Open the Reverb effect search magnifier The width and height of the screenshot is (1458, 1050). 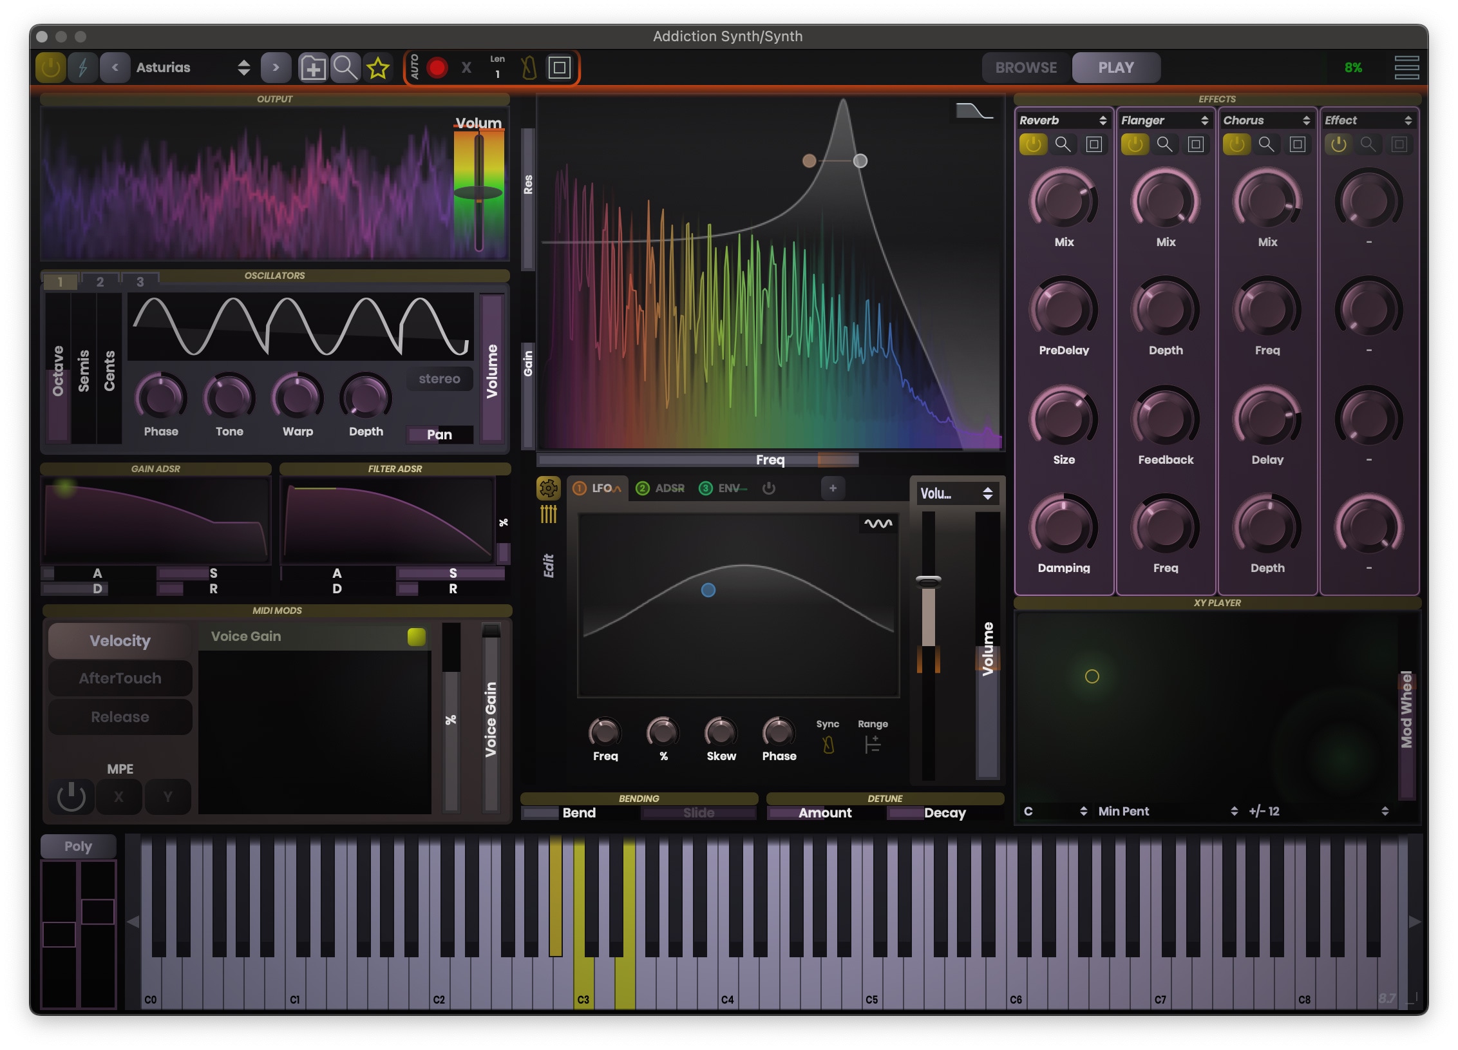click(x=1063, y=144)
